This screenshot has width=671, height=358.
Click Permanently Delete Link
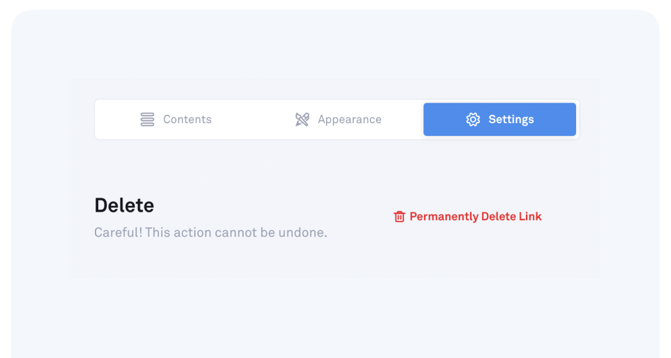475,217
